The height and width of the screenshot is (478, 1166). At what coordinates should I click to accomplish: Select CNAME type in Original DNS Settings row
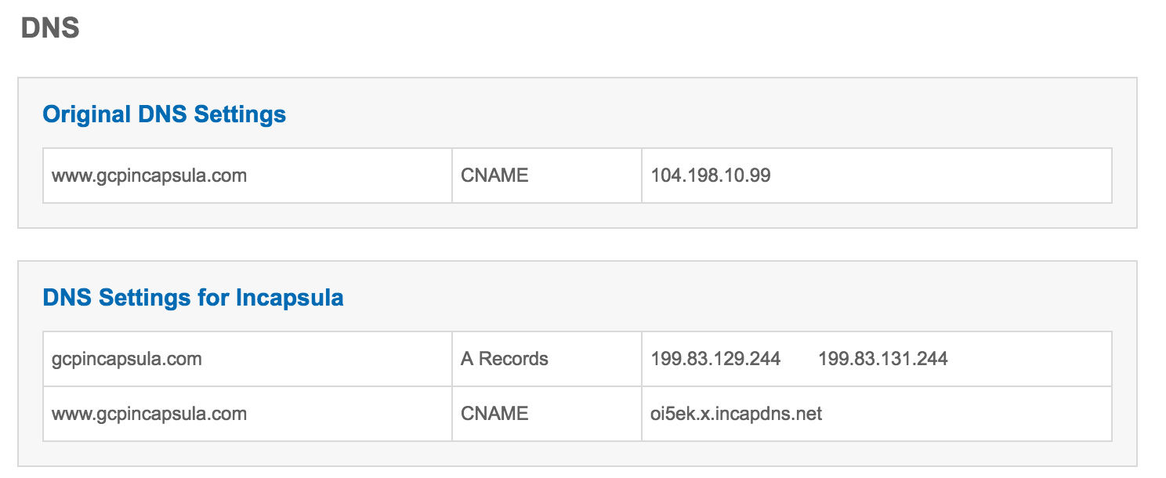click(494, 176)
